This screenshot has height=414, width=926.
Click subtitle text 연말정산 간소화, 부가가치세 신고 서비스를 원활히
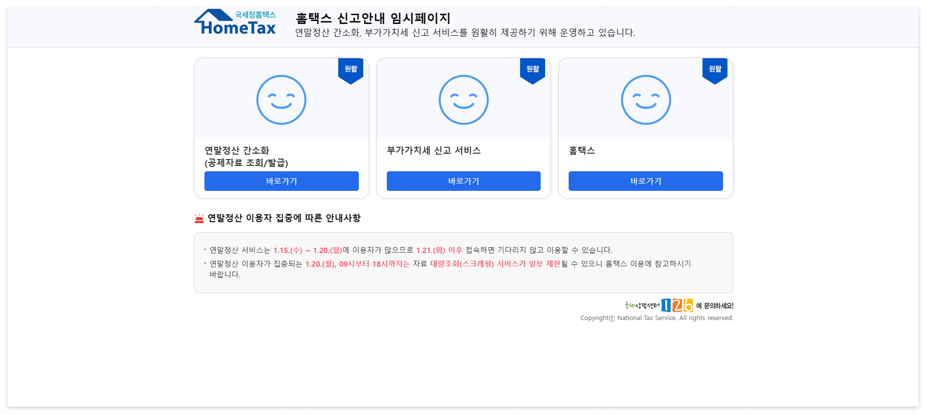[x=465, y=33]
